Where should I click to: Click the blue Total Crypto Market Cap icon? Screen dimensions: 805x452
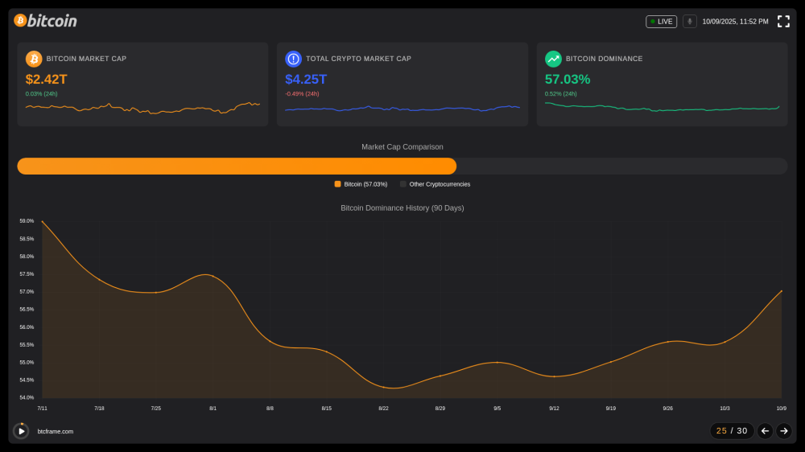(293, 59)
